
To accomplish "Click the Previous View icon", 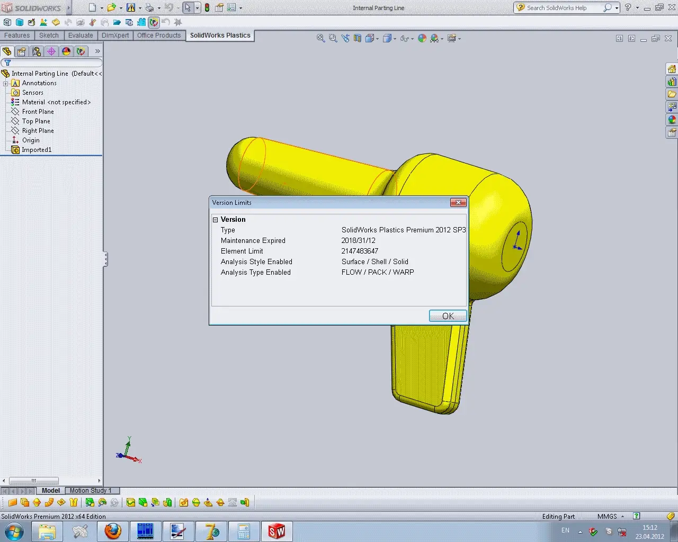I will (x=345, y=38).
